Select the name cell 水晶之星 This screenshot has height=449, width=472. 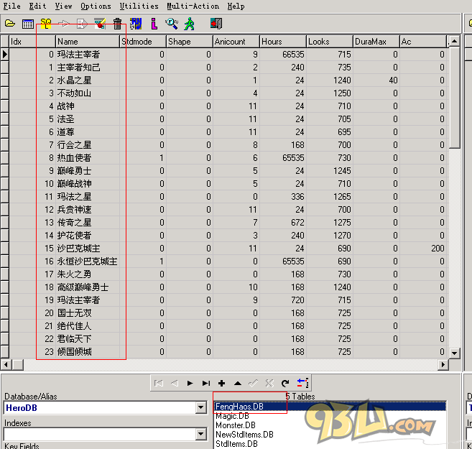88,80
